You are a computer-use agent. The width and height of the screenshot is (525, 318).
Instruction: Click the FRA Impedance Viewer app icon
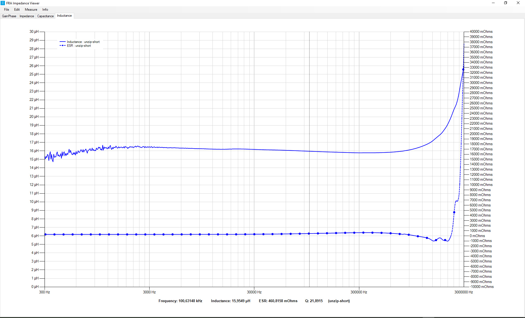pyautogui.click(x=3, y=3)
